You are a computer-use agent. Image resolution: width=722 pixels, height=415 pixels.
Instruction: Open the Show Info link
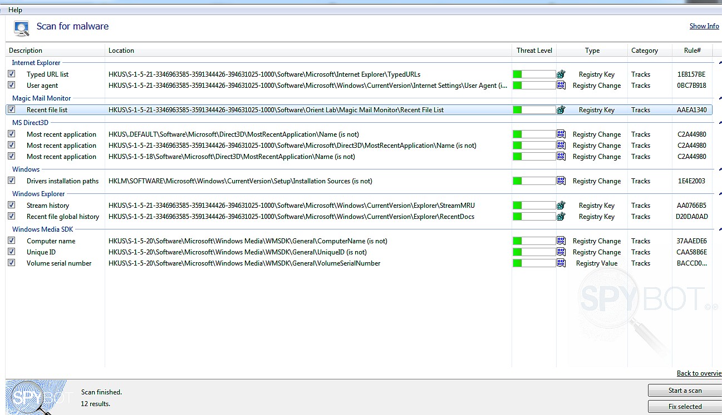pos(704,26)
